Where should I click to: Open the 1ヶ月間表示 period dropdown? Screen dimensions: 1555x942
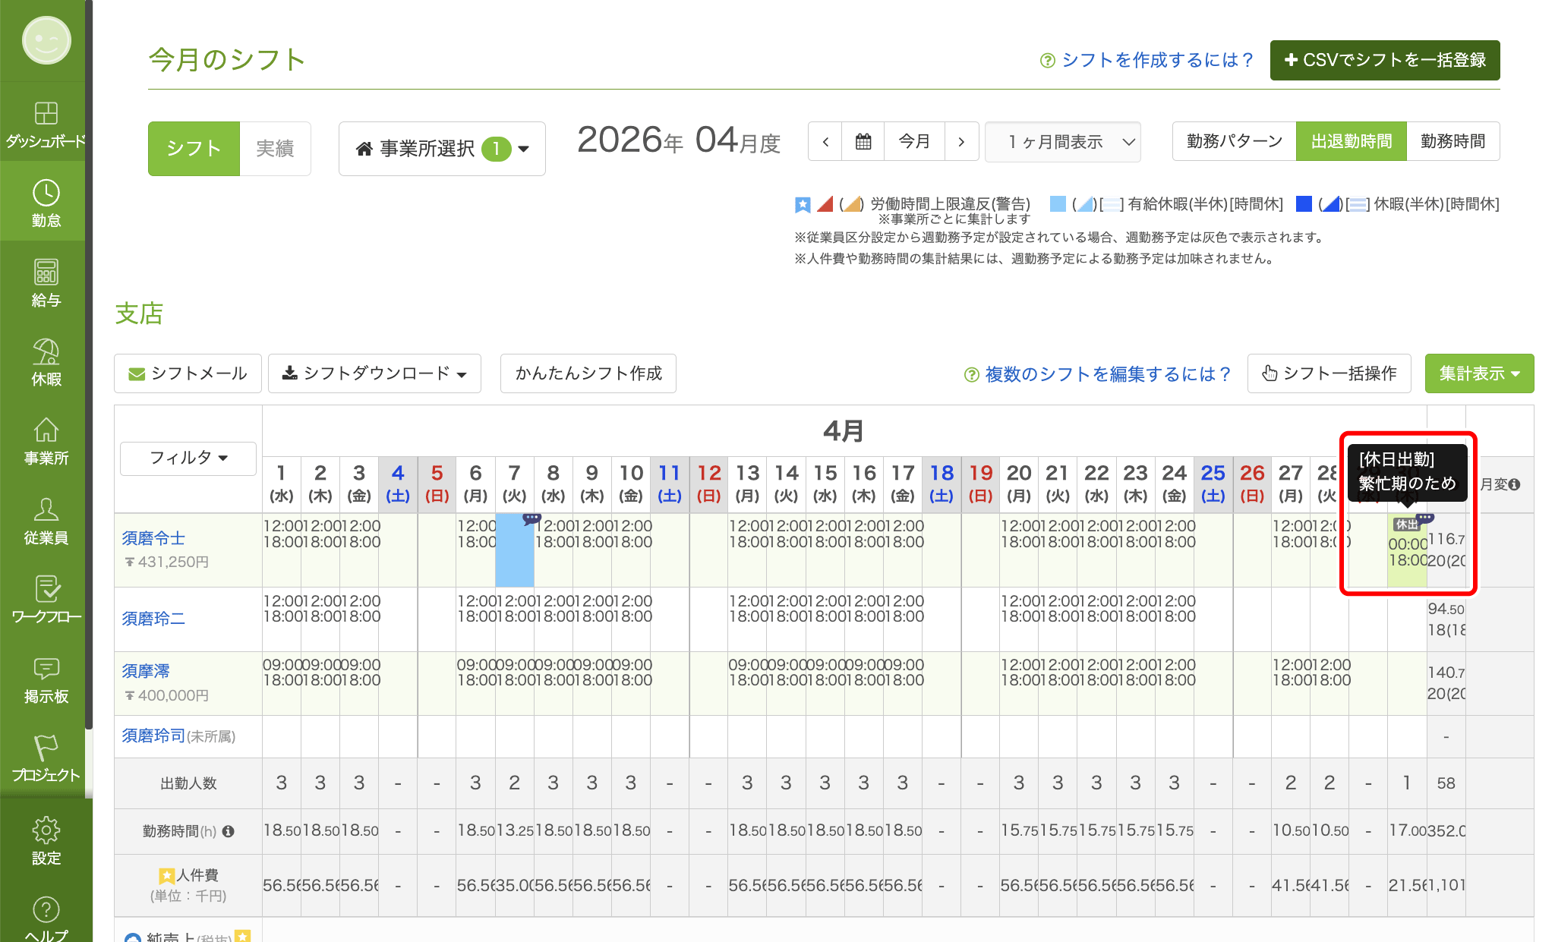(1063, 142)
